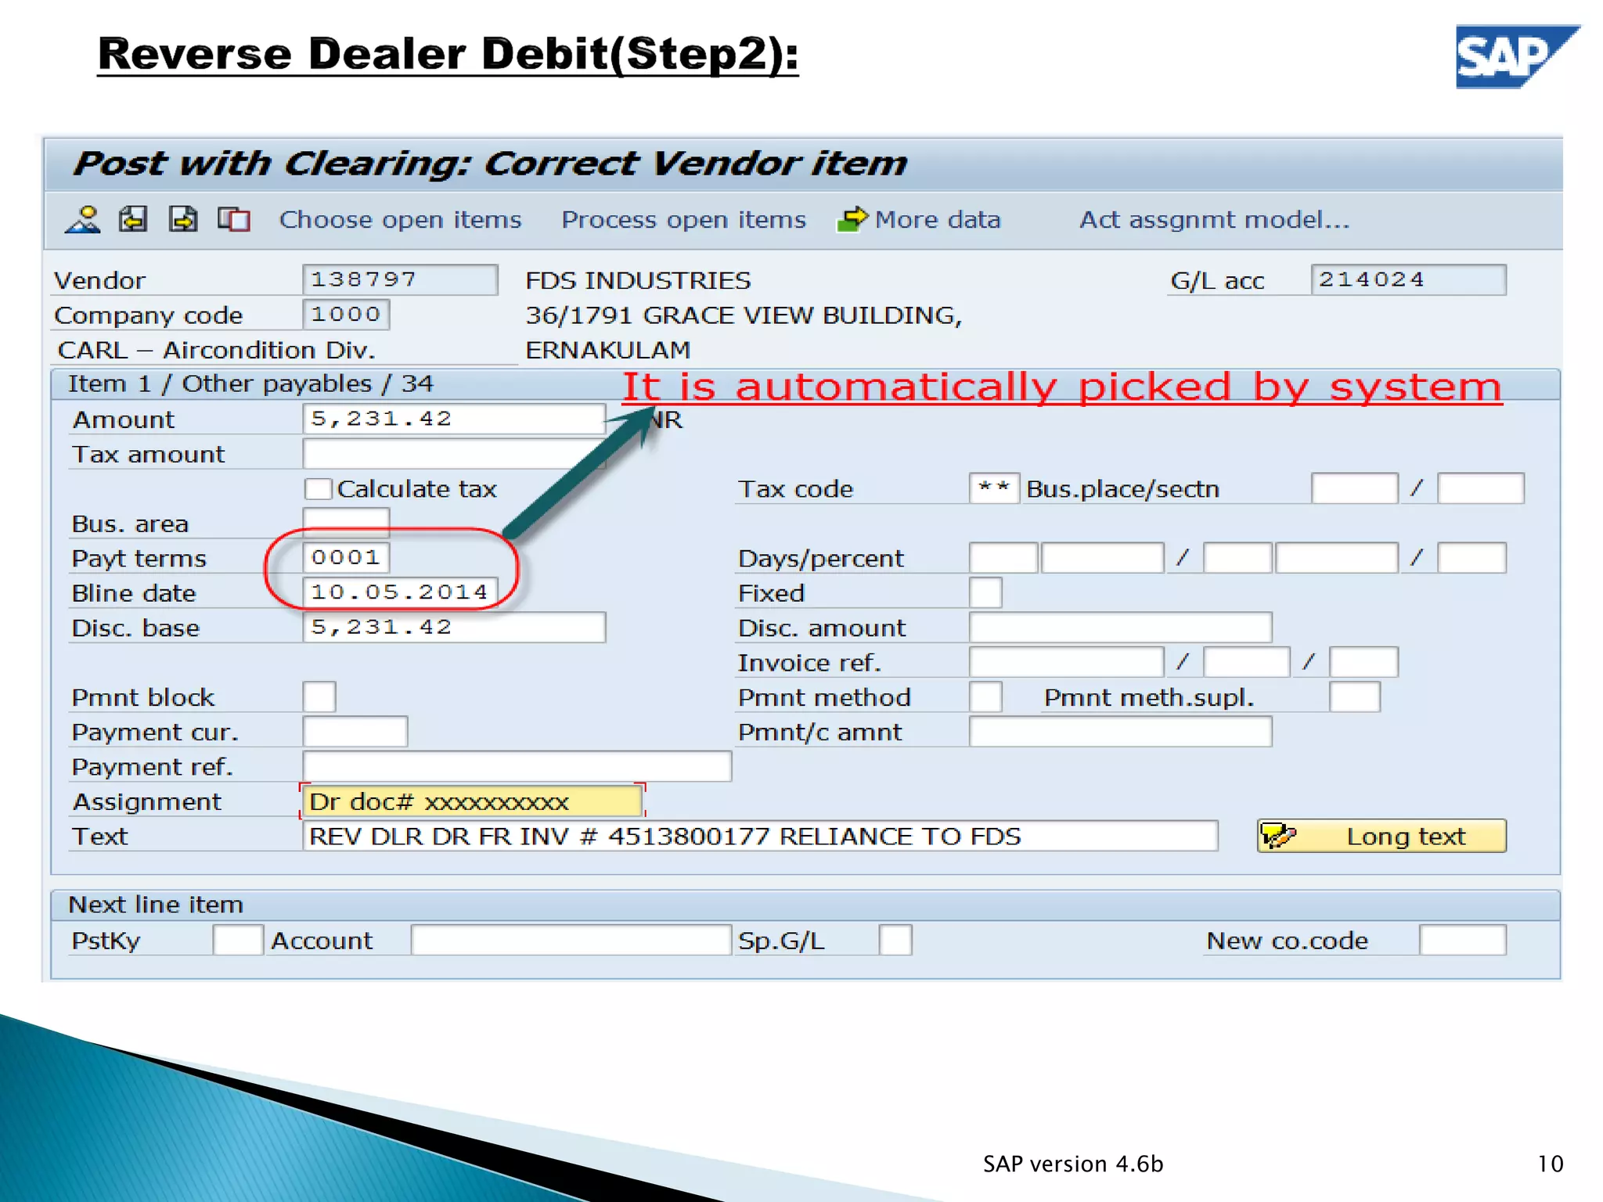The image size is (1603, 1202).
Task: Click the last Invoice ref. field
Action: pyautogui.click(x=1363, y=662)
